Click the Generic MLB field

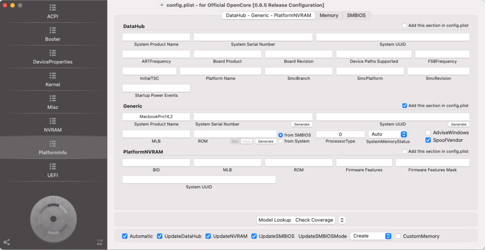[156, 134]
